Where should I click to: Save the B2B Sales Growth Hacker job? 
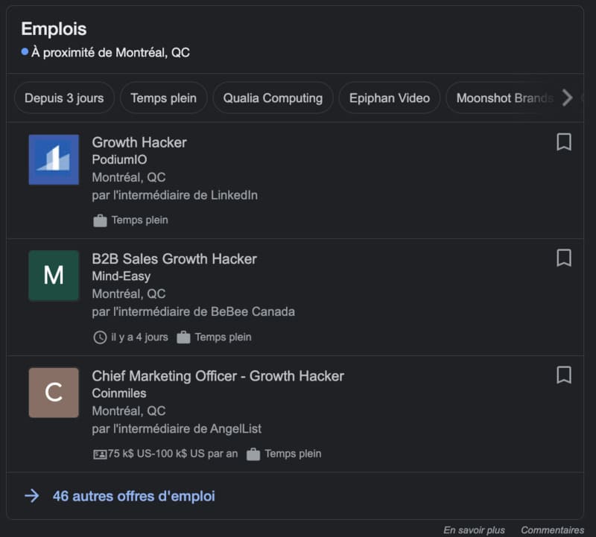point(564,258)
